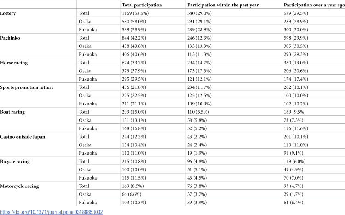Select the Sports promotion lottery label
The image size is (345, 215).
coord(27,87)
